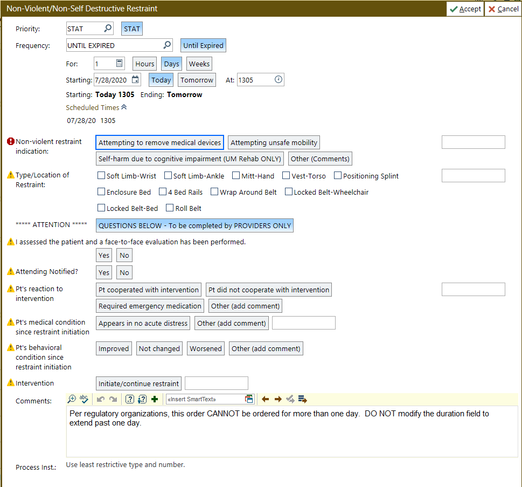Click the Priority field search magnifier icon
Image resolution: width=522 pixels, height=487 pixels.
(x=108, y=29)
